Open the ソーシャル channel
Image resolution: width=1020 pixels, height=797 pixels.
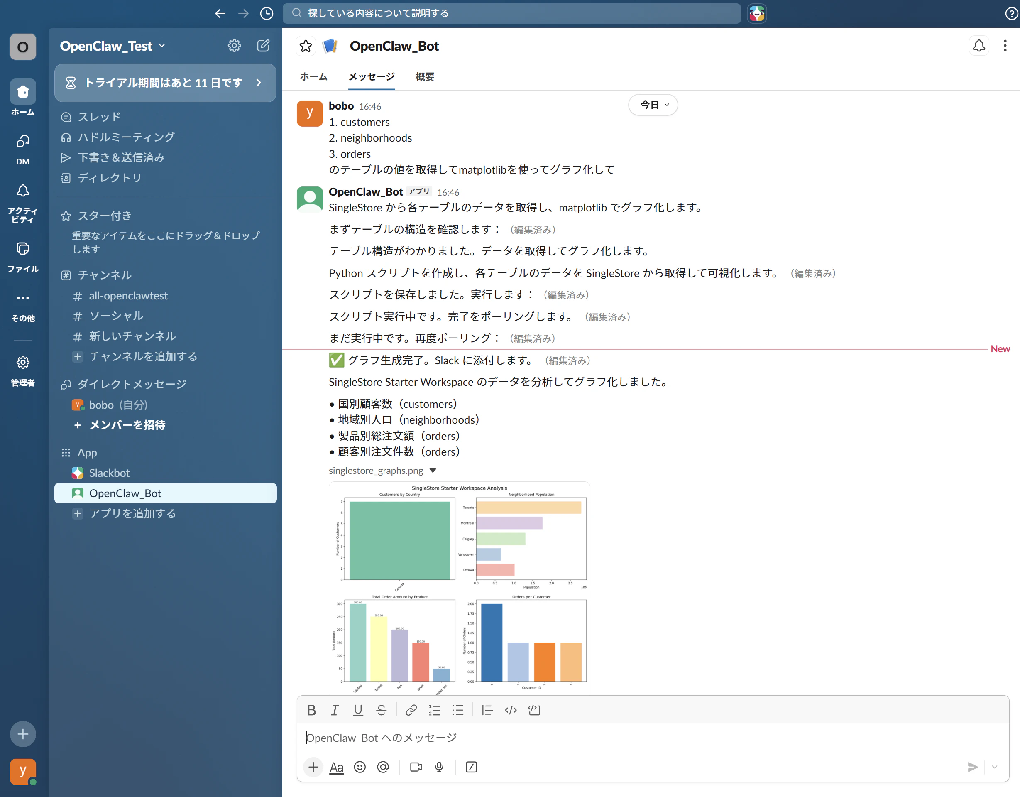165,316
